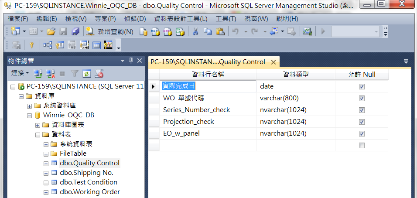
Task: Cut selection using the scissors icon
Action: point(195,32)
